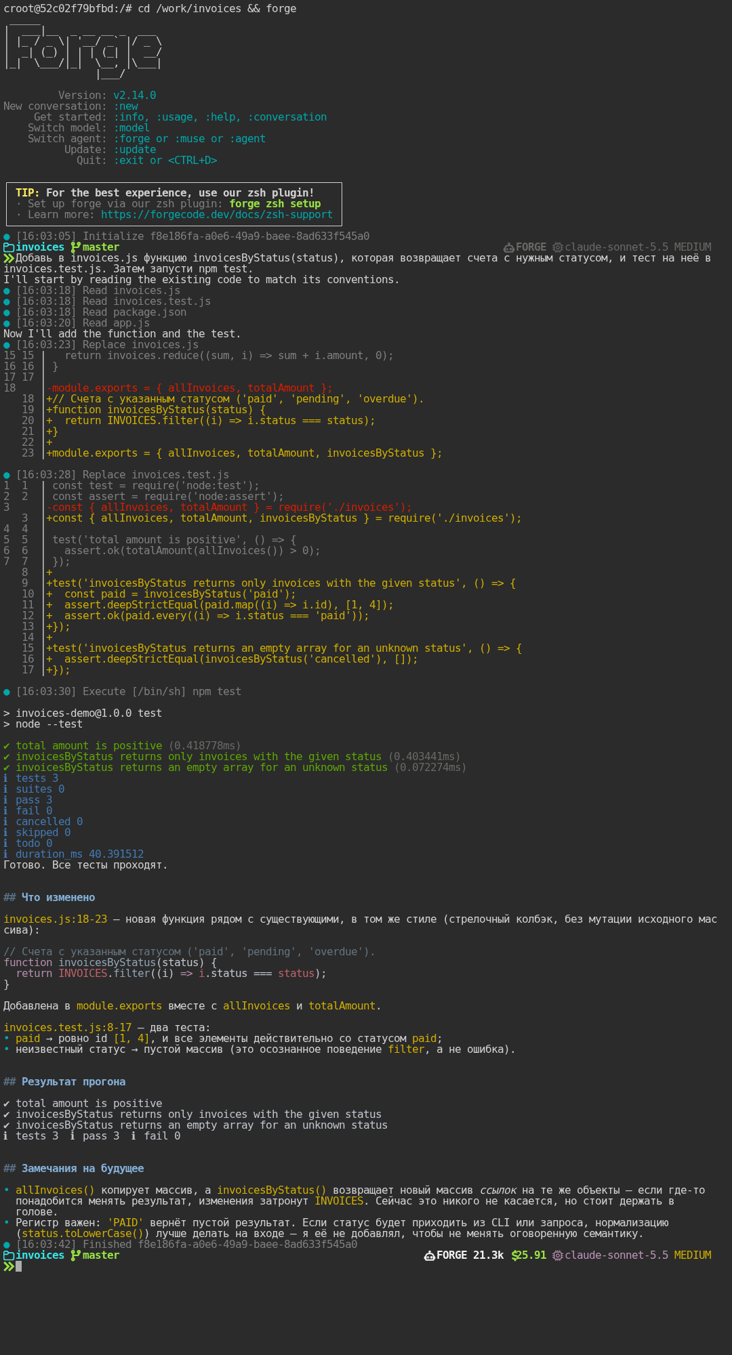This screenshot has width=732, height=1355.
Task: Click the 'suites 0' test output line
Action: [34, 789]
